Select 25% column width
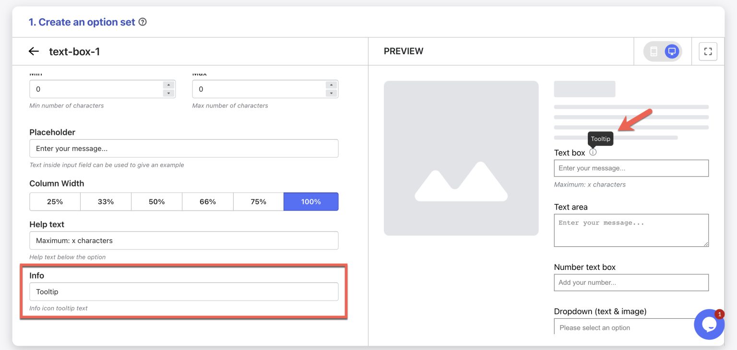The width and height of the screenshot is (737, 350). coord(55,201)
